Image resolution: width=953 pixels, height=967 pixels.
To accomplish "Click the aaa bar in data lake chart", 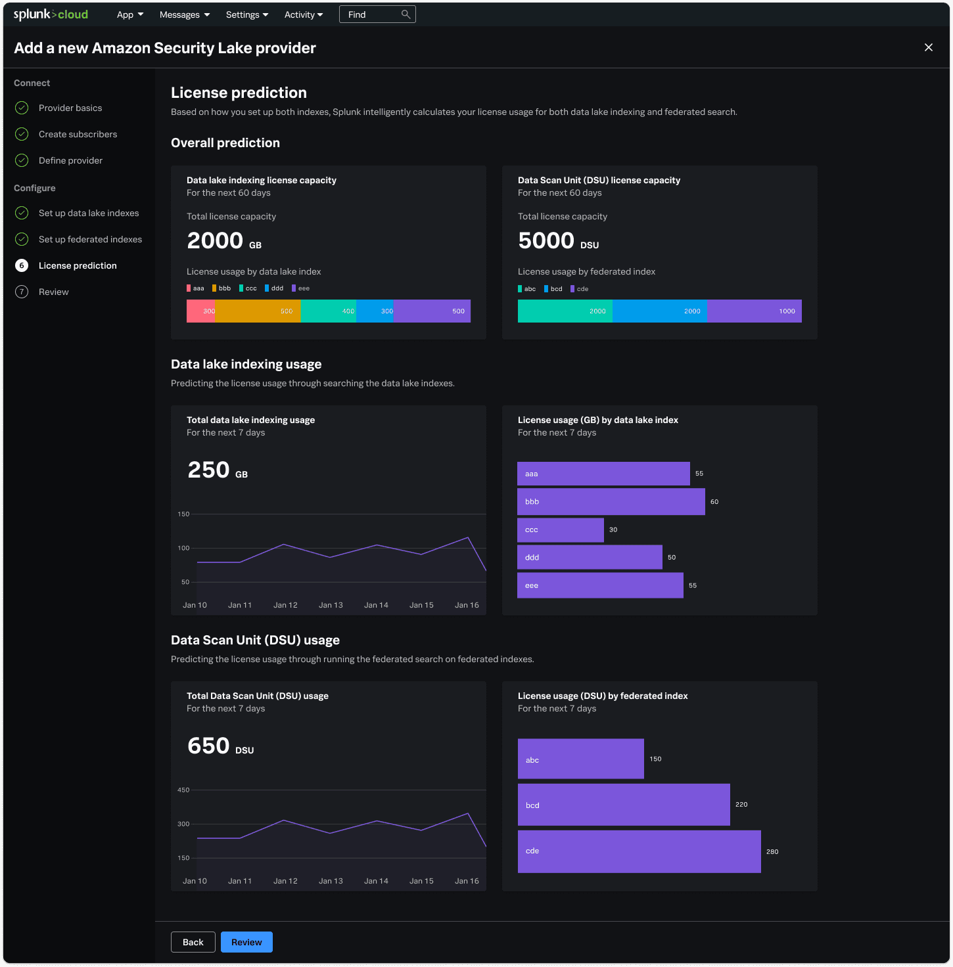I will click(x=603, y=474).
